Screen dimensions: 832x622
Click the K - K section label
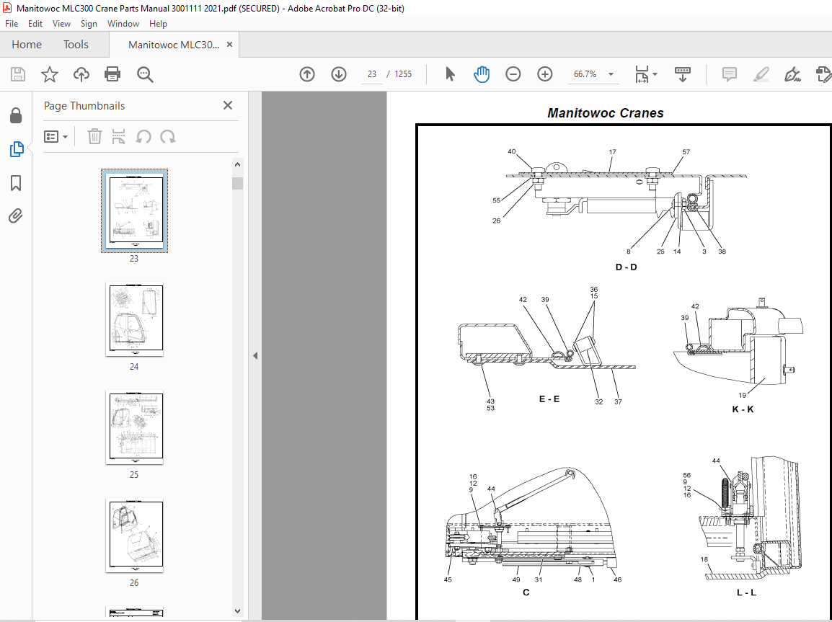[x=743, y=409]
